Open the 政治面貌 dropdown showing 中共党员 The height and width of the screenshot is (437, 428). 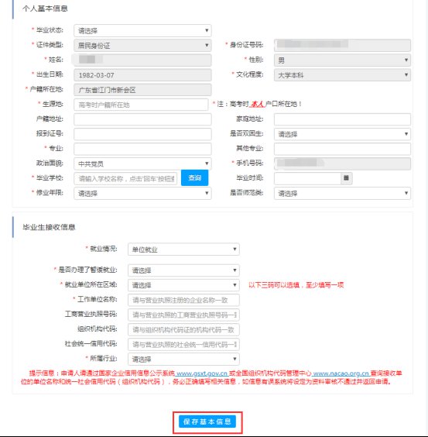142,163
